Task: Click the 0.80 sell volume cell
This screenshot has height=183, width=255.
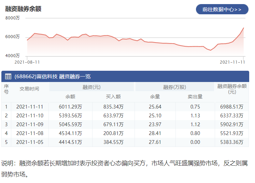Action: [x=195, y=133]
